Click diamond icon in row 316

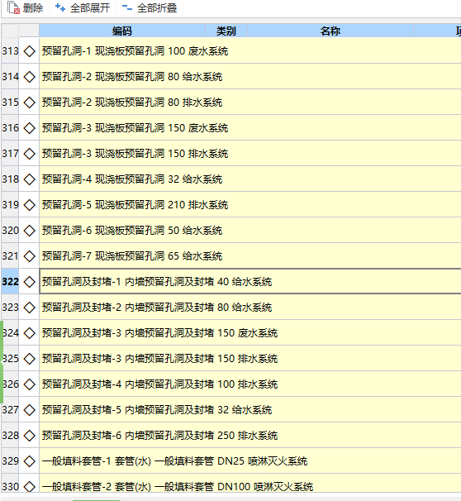(30, 128)
